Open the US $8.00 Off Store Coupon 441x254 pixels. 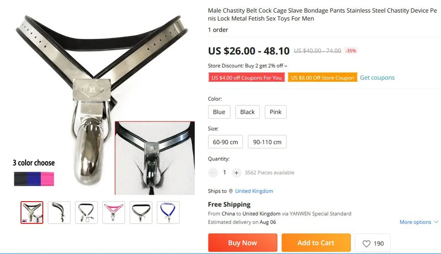pos(322,78)
